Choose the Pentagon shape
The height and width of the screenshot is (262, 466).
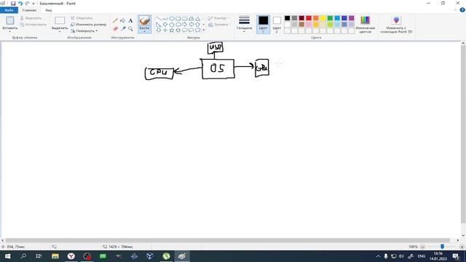click(x=172, y=24)
